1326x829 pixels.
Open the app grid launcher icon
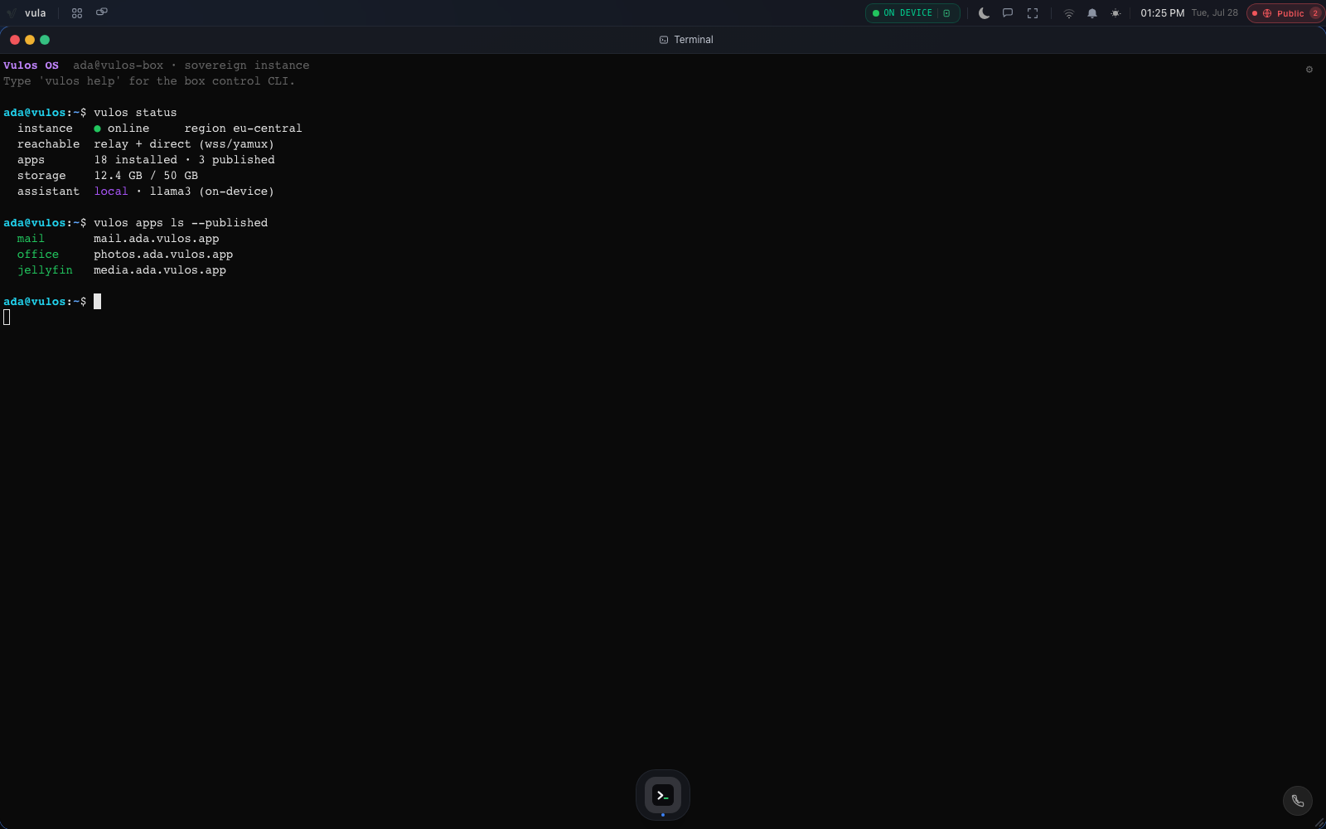(77, 13)
